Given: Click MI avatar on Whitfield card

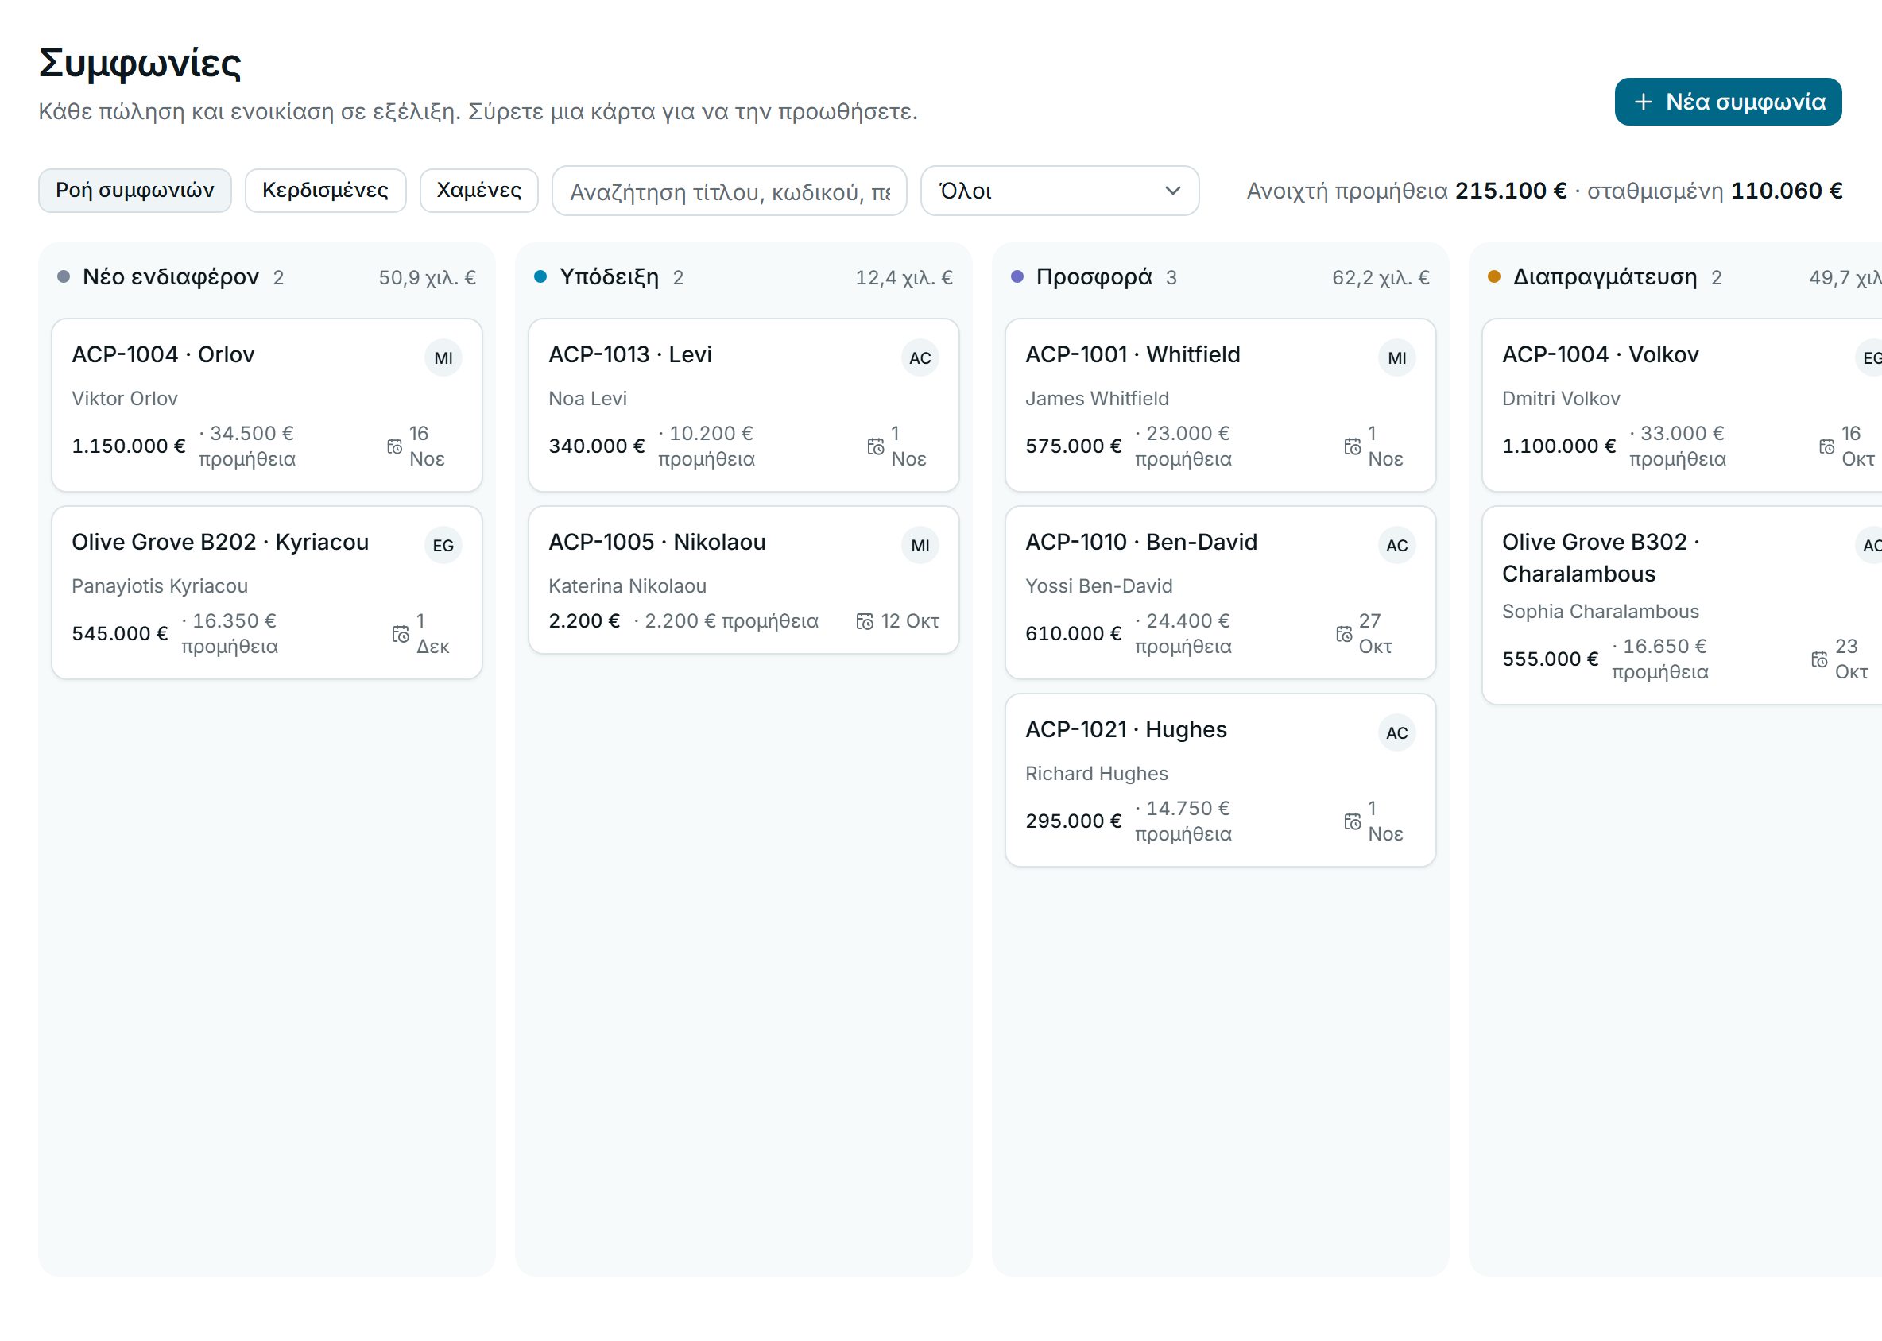Looking at the screenshot, I should (x=1397, y=358).
